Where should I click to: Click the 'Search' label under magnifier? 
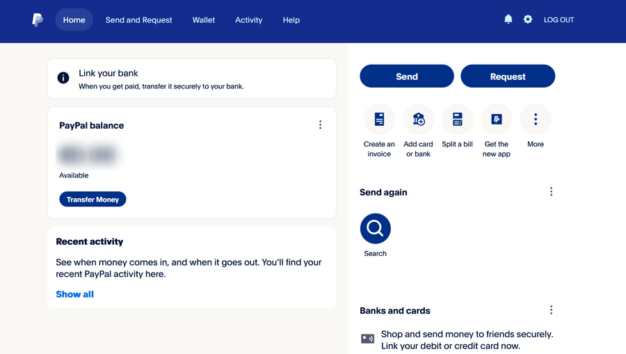376,253
